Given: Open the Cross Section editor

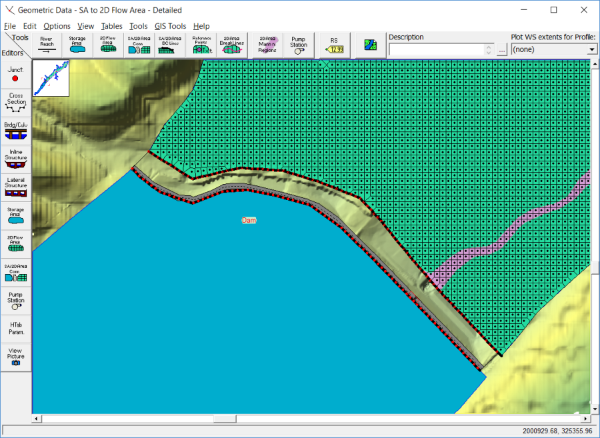Looking at the screenshot, I should (16, 101).
